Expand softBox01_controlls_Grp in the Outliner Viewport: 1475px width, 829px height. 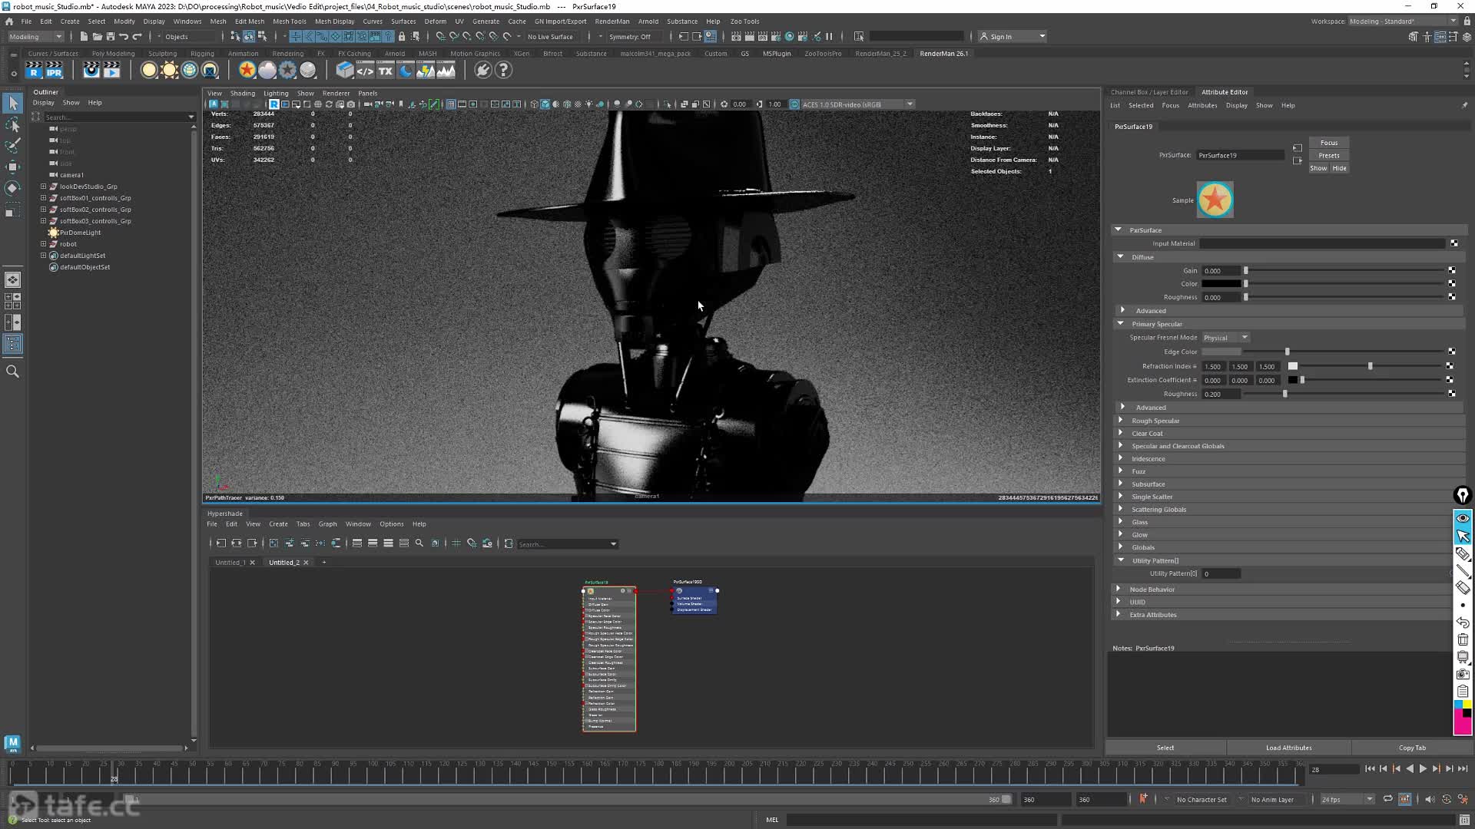click(x=44, y=198)
